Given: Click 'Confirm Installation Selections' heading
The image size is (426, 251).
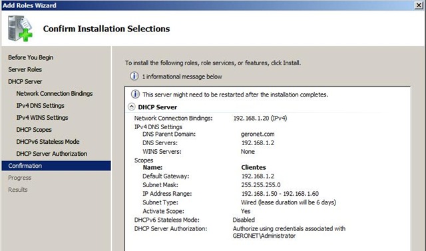Looking at the screenshot, I should point(106,29).
